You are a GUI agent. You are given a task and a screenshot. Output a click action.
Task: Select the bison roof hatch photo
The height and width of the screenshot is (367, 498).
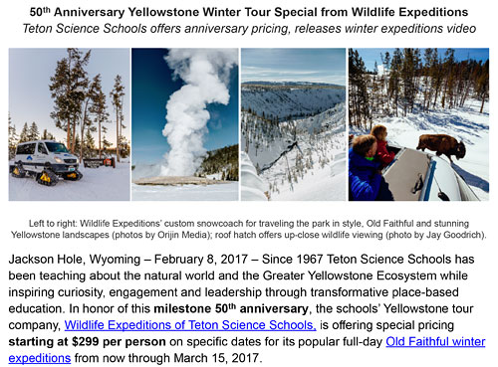click(x=418, y=124)
